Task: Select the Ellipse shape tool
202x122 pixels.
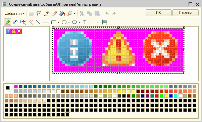Action: (x=74, y=22)
